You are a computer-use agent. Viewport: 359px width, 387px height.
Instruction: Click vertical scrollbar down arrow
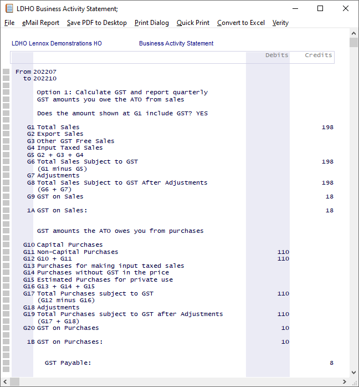point(353,373)
